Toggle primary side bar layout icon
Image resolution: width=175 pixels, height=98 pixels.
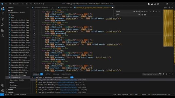click(149, 4)
